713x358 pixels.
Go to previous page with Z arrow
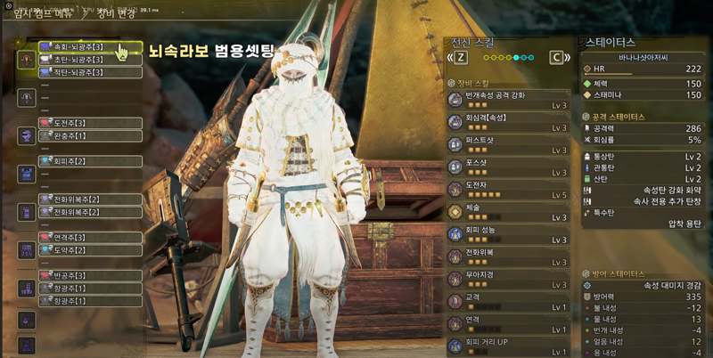point(458,58)
